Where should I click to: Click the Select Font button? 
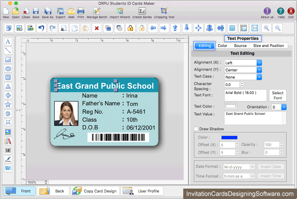point(278,95)
